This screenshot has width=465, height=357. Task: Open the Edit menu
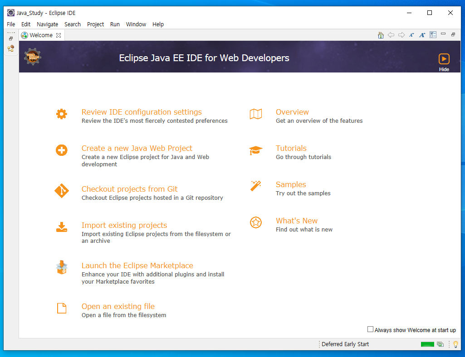26,24
